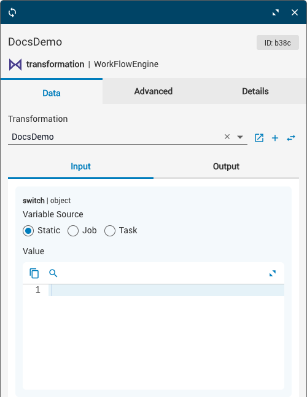Screen dimensions: 307x397
Task: Clear the DocsDemo transformation selection
Action: 227,137
